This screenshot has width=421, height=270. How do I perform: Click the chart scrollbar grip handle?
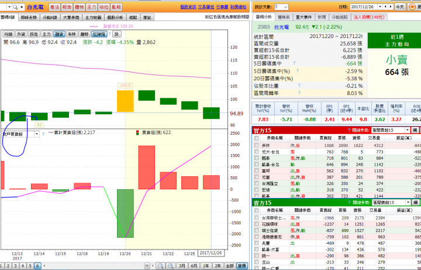click(147, 266)
